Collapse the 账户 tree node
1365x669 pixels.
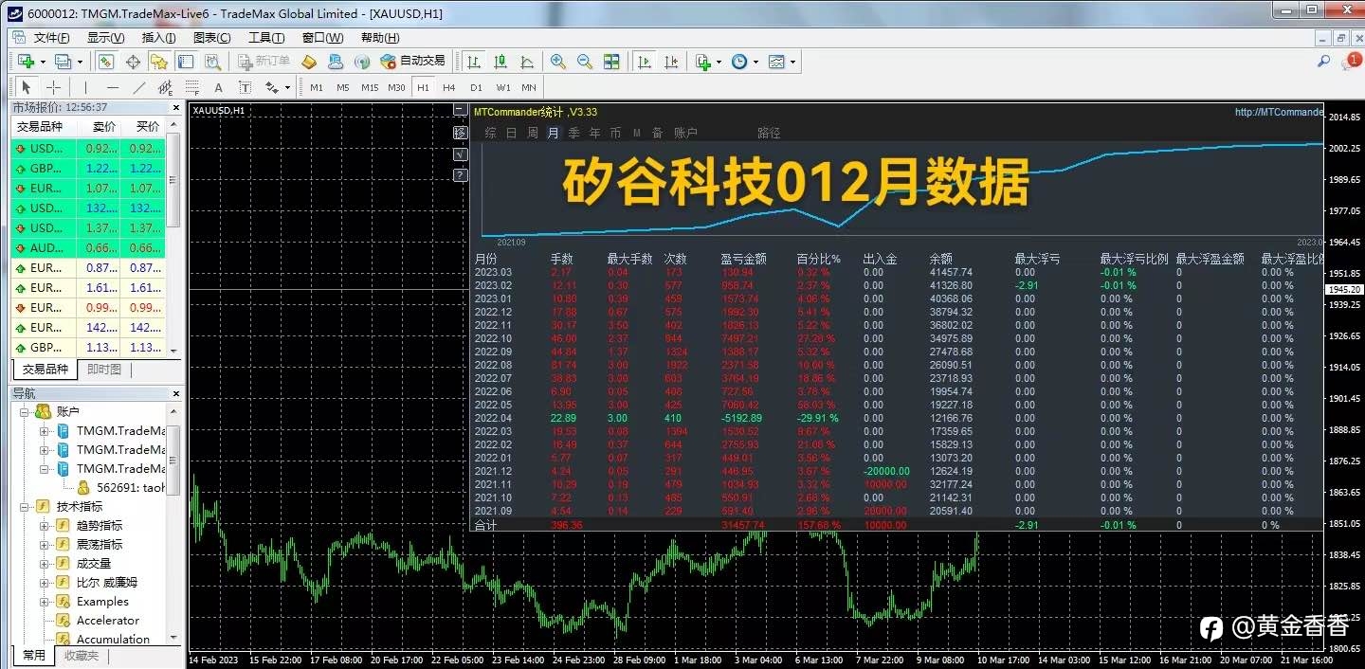pyautogui.click(x=26, y=412)
